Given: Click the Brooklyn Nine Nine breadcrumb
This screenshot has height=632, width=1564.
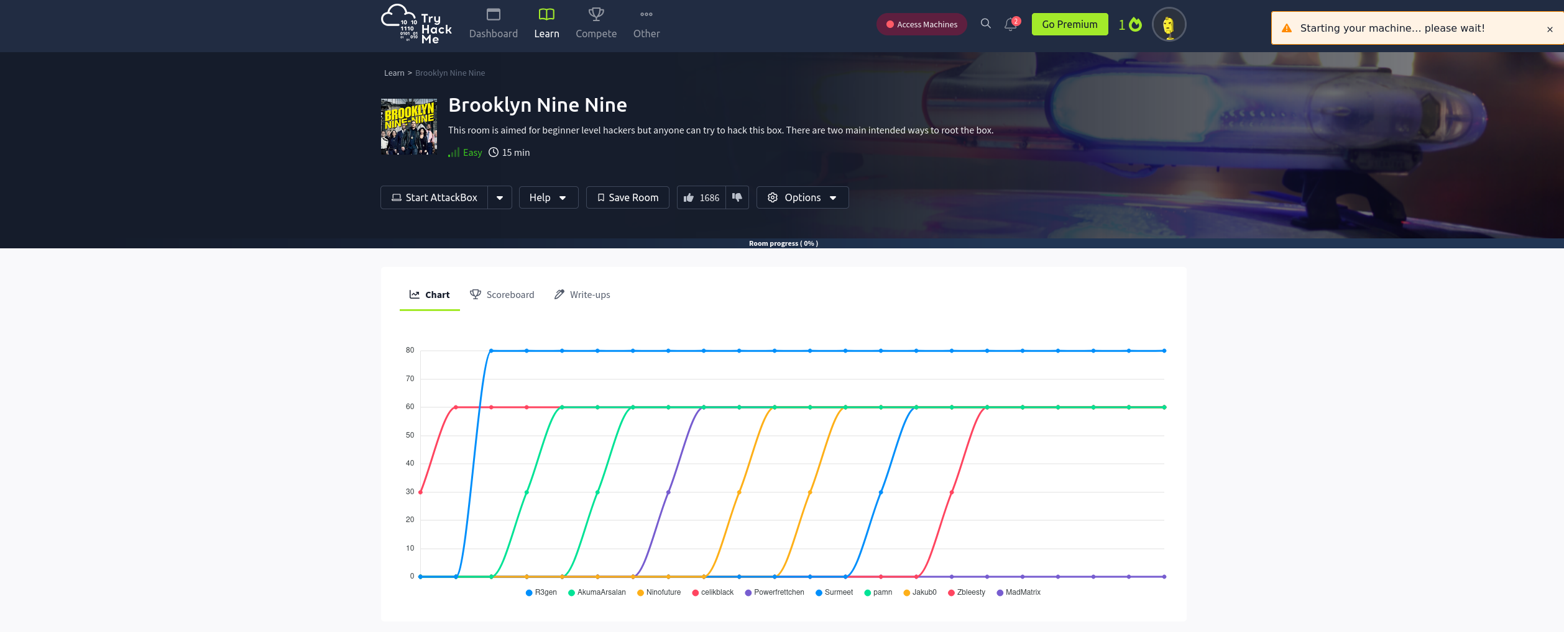Looking at the screenshot, I should point(450,73).
